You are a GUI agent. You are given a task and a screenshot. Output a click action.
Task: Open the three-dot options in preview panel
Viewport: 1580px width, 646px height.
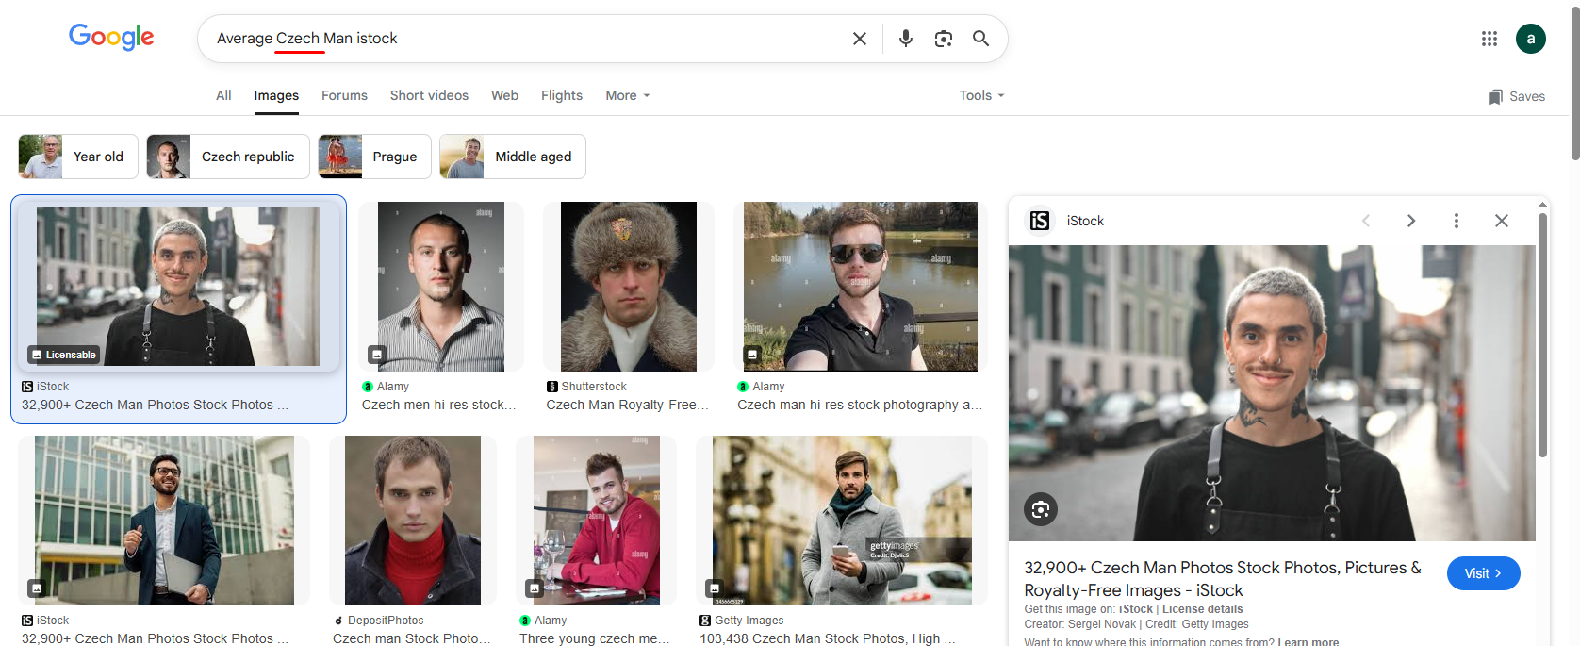[x=1456, y=221]
